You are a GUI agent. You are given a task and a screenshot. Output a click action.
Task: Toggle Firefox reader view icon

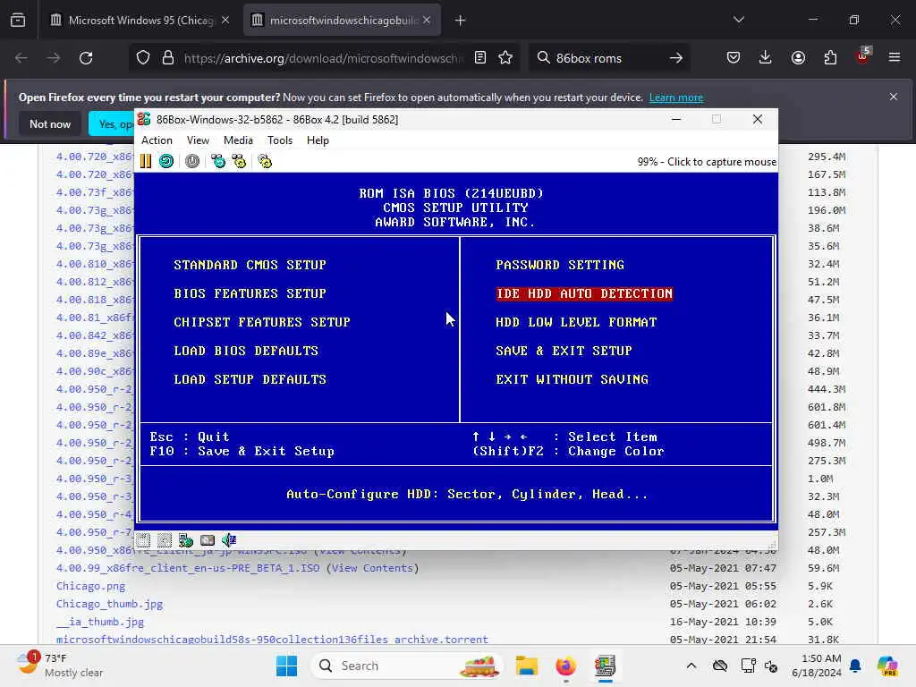click(x=480, y=58)
